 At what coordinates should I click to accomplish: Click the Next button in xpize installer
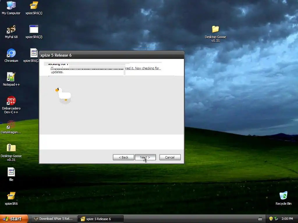pos(145,157)
